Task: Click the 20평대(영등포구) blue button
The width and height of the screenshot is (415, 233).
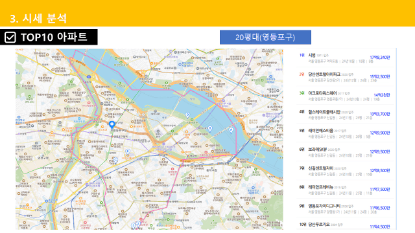Action: 265,38
